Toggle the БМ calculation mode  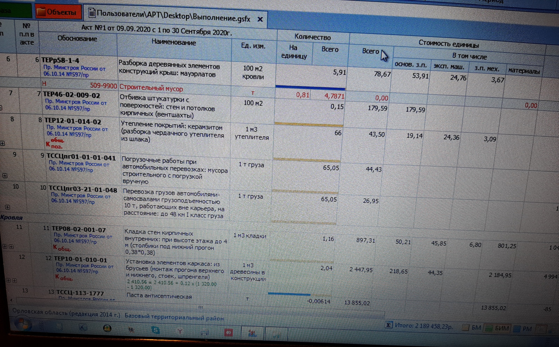pyautogui.click(x=472, y=327)
